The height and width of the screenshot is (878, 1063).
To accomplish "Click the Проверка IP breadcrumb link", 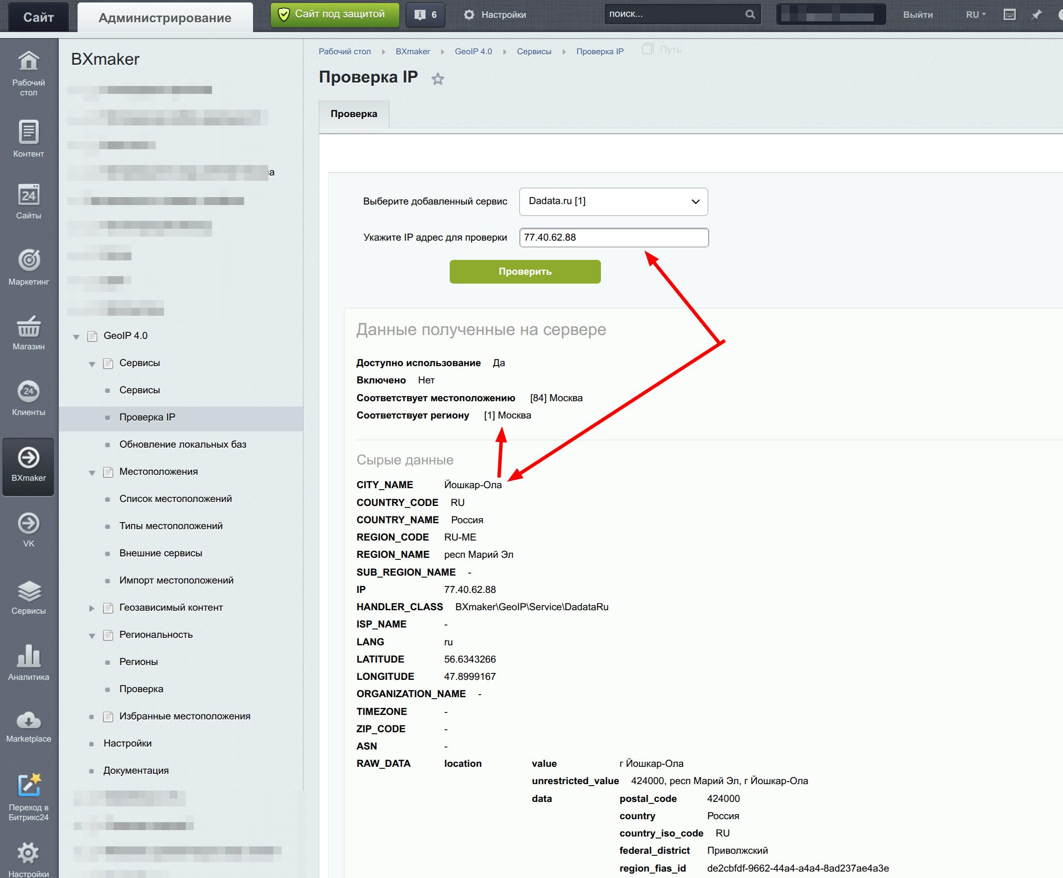I will tap(599, 51).
